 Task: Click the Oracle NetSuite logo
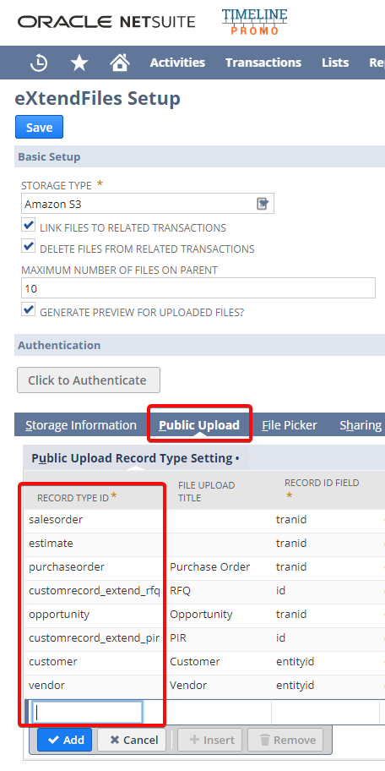point(106,22)
